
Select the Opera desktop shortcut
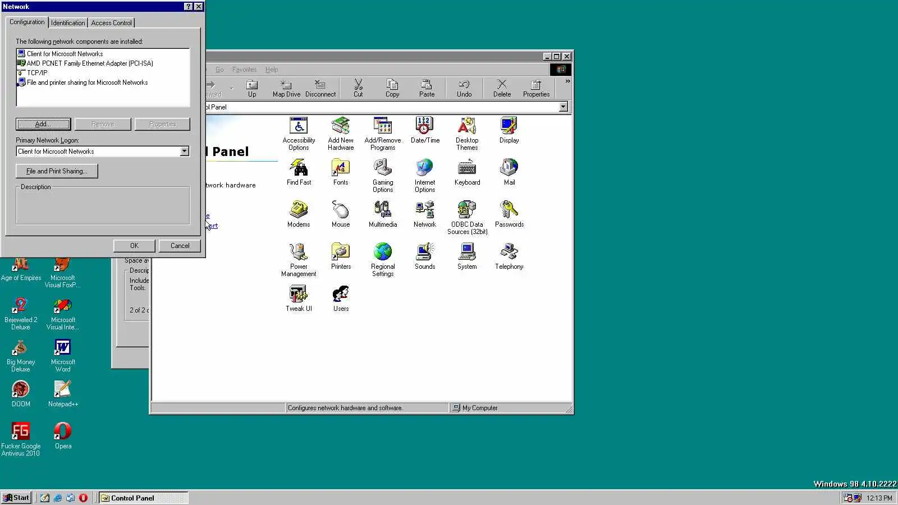point(63,435)
